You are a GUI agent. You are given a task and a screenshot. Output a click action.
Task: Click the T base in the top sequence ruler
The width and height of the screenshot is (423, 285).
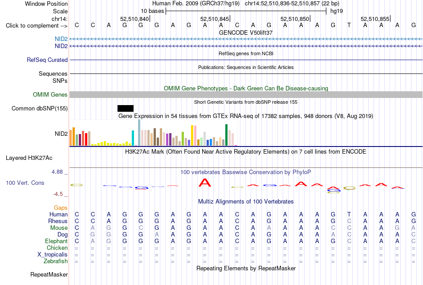tap(349, 25)
